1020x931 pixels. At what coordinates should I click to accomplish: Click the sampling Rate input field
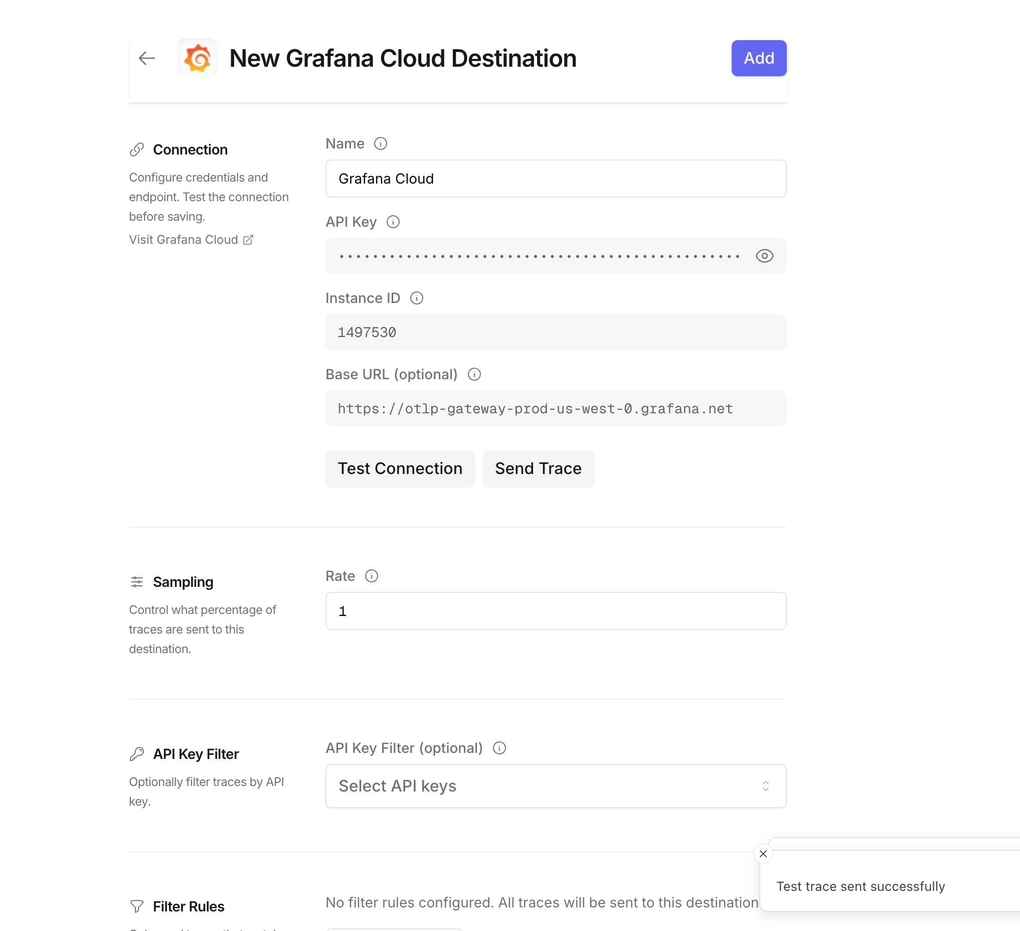click(x=556, y=610)
